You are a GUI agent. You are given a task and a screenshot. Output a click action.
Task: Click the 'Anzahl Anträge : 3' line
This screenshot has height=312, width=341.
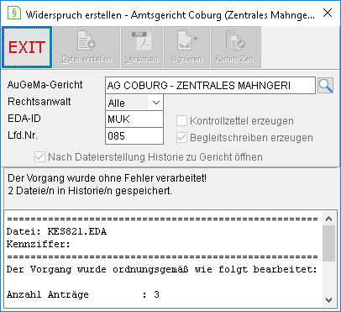tap(83, 294)
